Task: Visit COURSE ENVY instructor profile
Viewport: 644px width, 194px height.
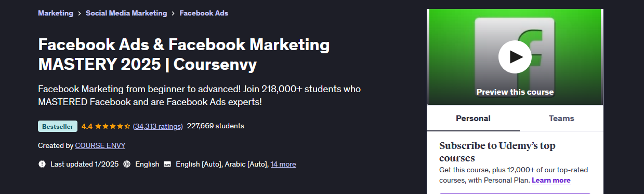Action: [100, 145]
